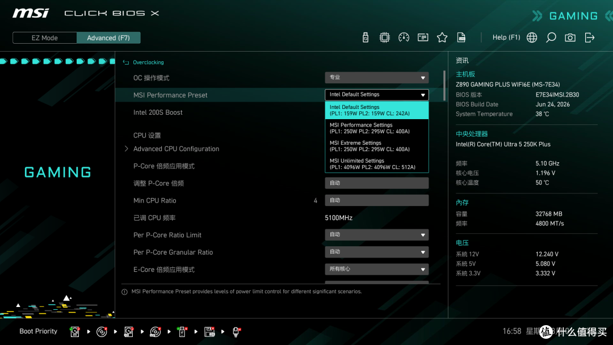Viewport: 613px width, 345px height.
Task: Select the network cable boot priority icon
Action: click(236, 332)
